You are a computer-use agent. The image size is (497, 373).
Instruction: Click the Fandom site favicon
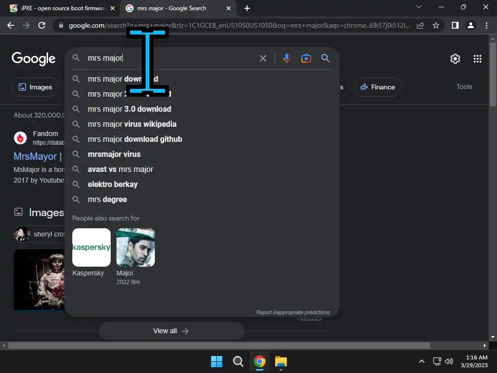20,138
